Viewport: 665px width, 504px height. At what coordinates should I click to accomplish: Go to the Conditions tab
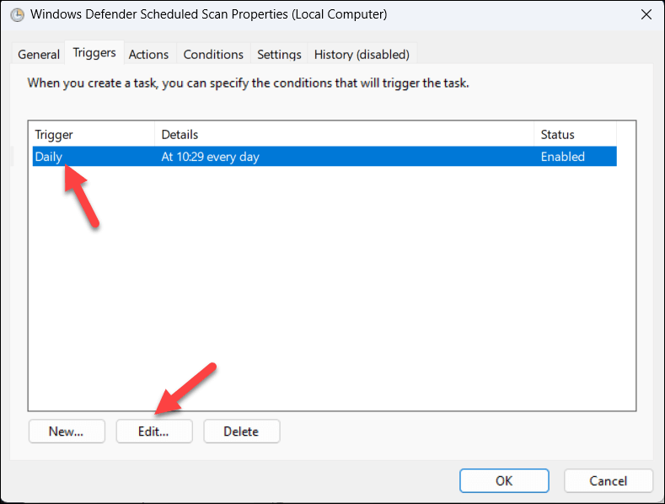(x=213, y=54)
